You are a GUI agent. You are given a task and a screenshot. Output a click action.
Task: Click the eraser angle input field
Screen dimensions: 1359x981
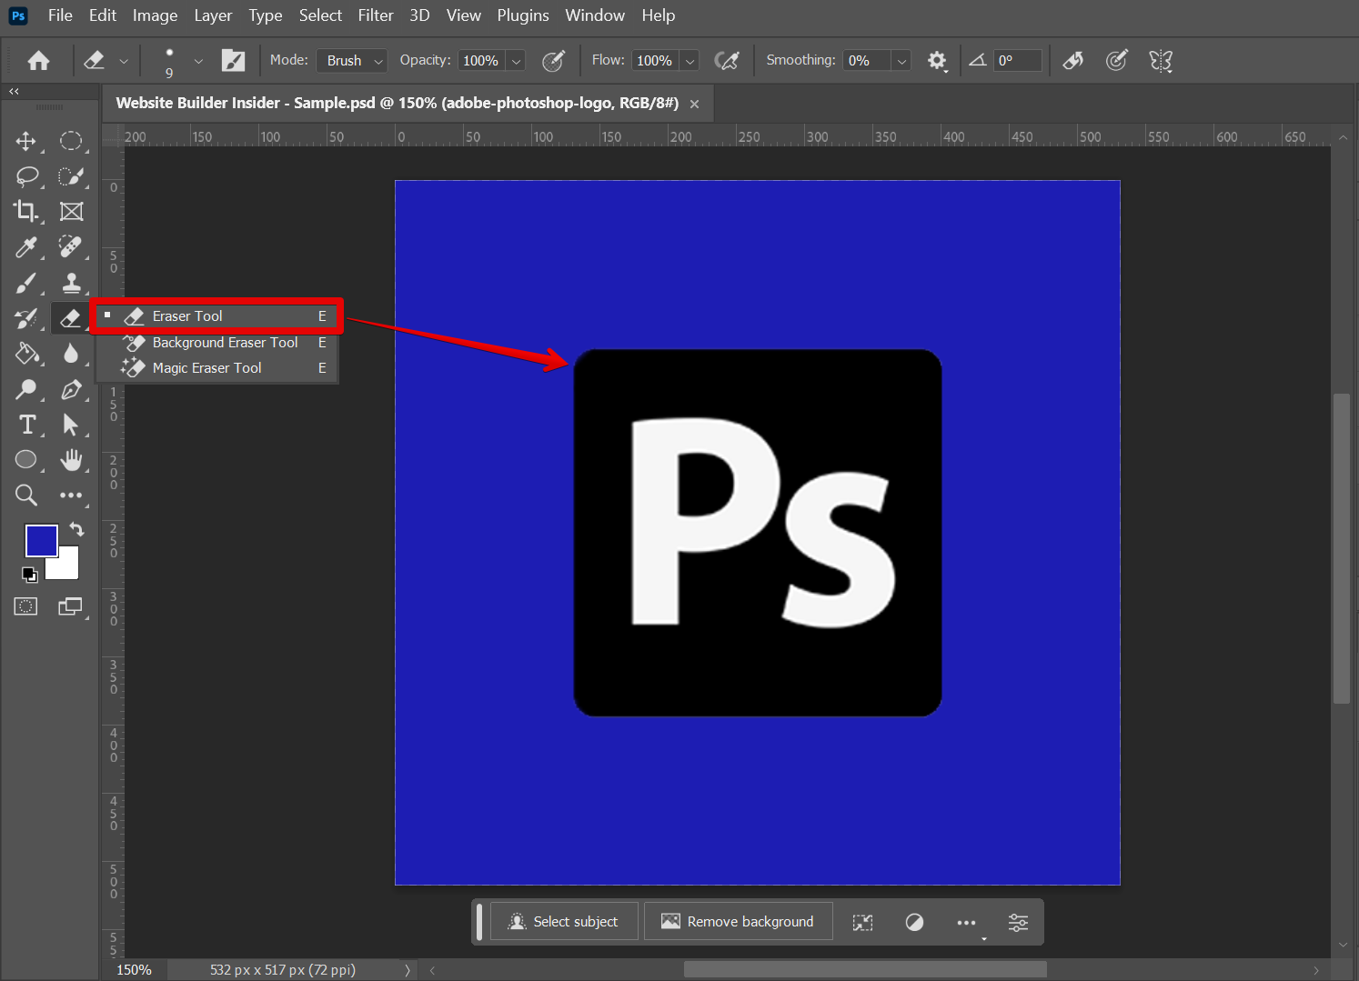(x=1017, y=60)
